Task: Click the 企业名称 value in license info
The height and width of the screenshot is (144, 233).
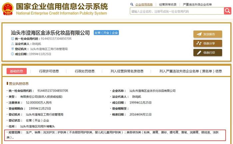Action: [x=152, y=91]
